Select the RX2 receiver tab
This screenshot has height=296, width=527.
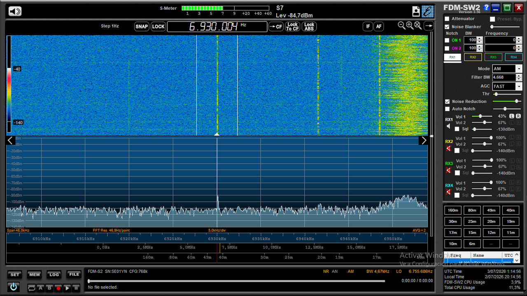pyautogui.click(x=473, y=57)
